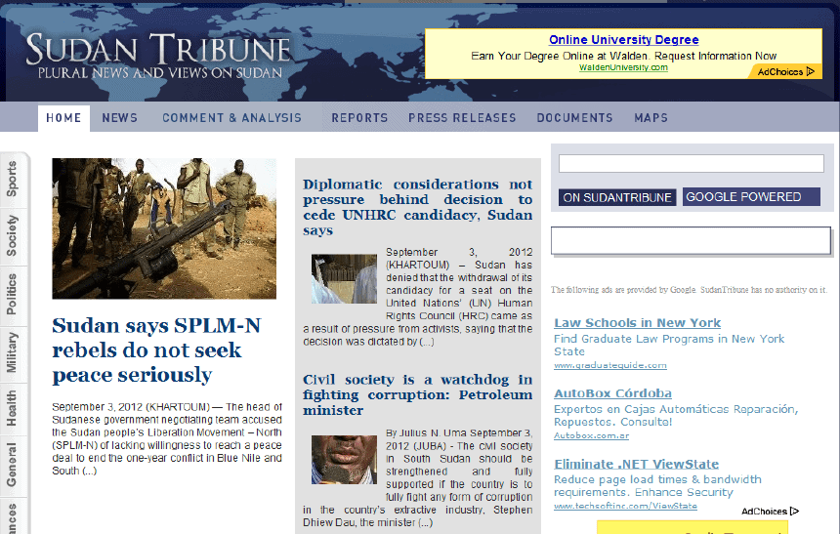Visit www.graduateguide.com link

click(610, 365)
